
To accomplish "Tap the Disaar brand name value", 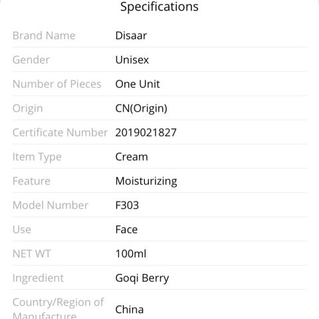I will 131,35.
